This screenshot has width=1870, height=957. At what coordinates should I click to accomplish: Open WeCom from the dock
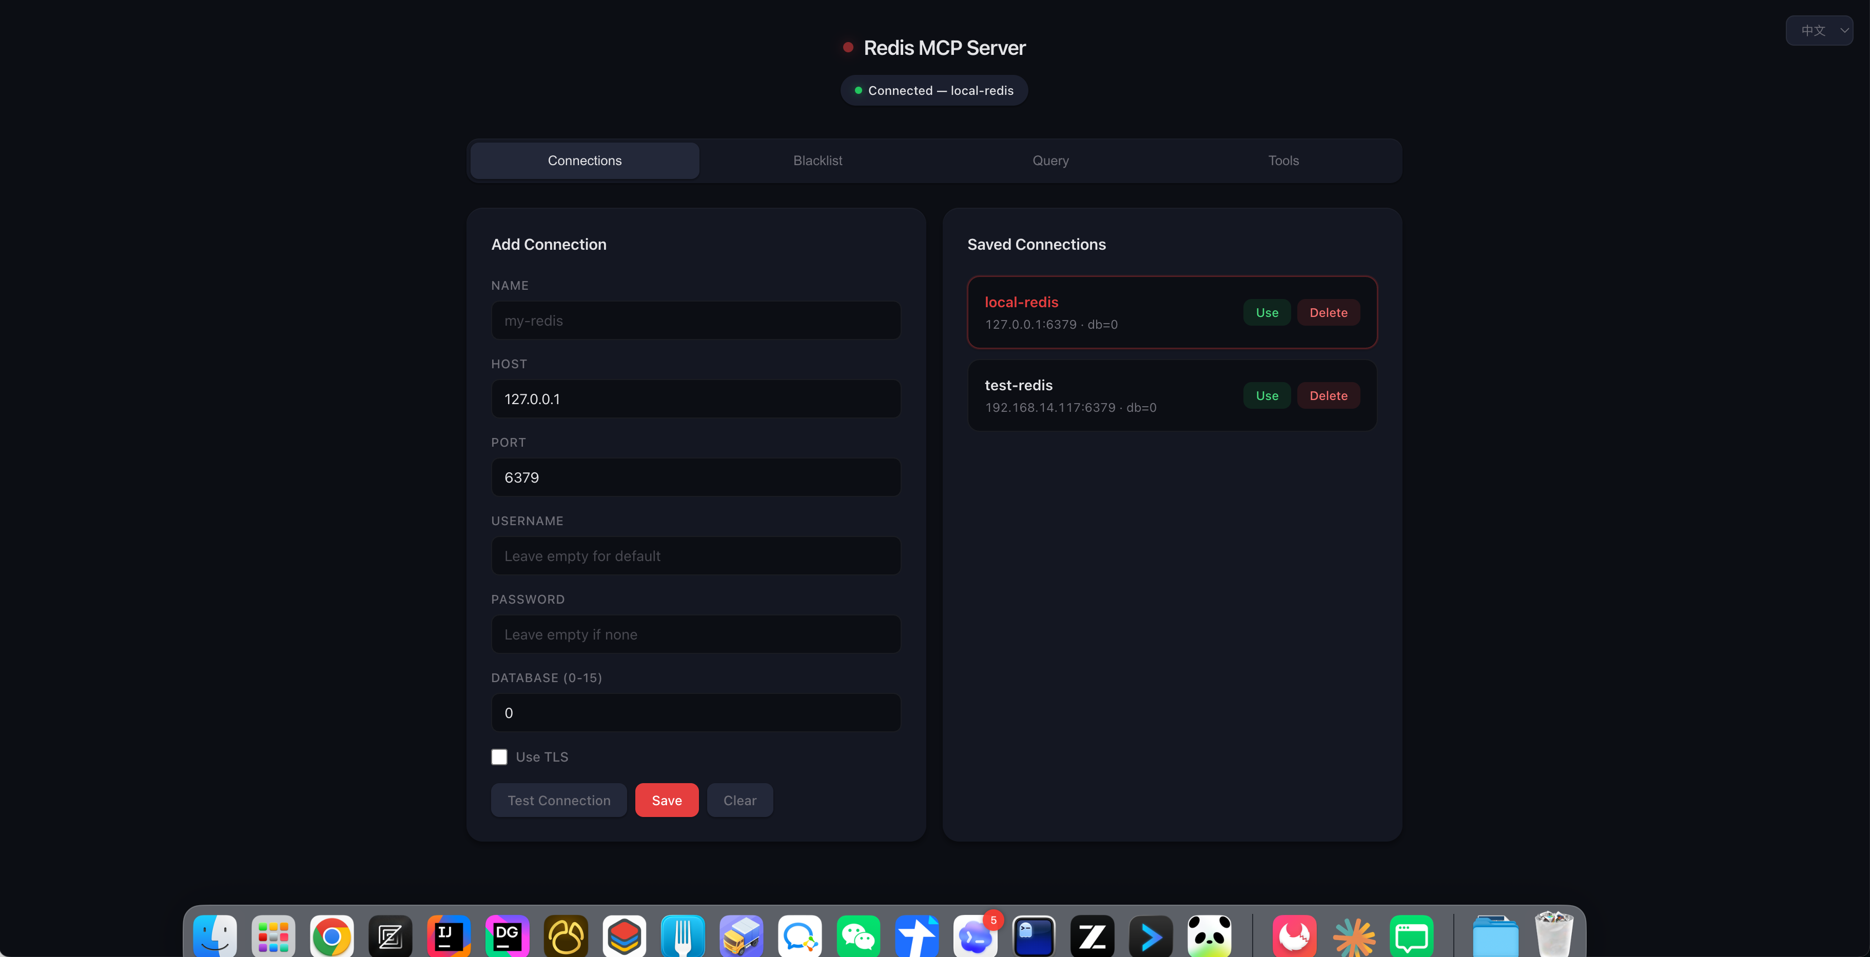pos(800,936)
